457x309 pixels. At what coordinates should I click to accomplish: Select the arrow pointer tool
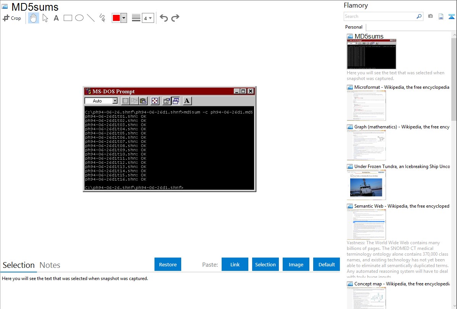pyautogui.click(x=45, y=18)
